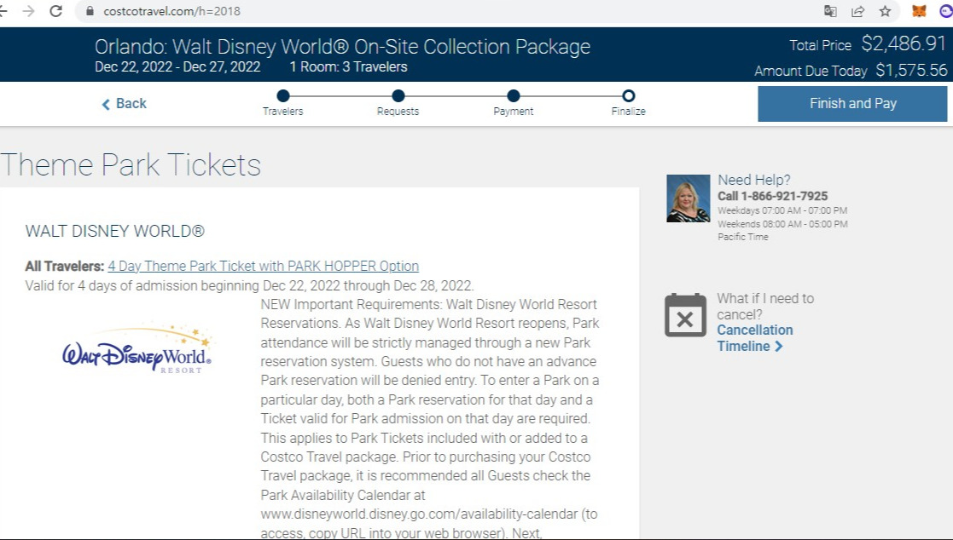Click the phone number 1-866-921-7925
This screenshot has height=540, width=953.
(x=784, y=196)
